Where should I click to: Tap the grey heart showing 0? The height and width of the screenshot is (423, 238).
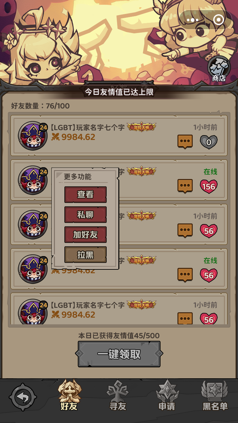click(208, 142)
